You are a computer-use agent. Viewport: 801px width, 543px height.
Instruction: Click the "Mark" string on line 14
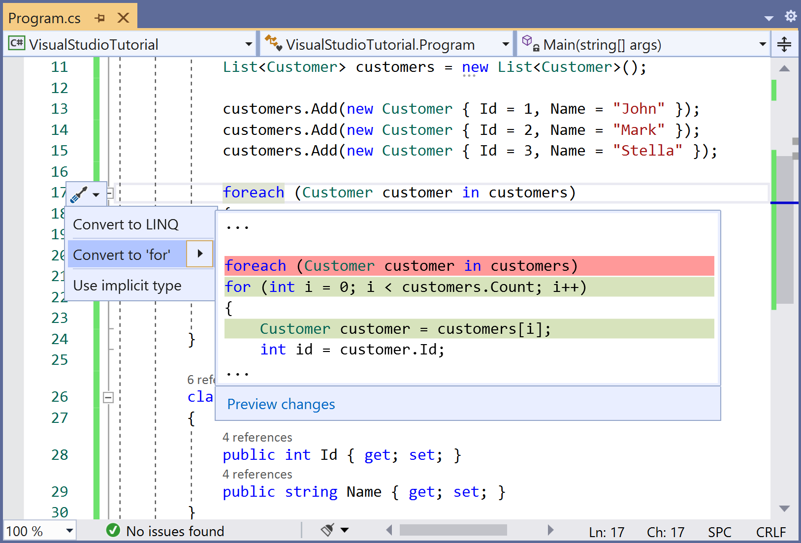(639, 130)
